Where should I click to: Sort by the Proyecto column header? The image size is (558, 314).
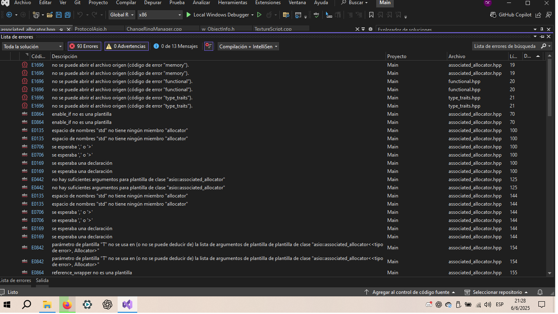(x=397, y=56)
